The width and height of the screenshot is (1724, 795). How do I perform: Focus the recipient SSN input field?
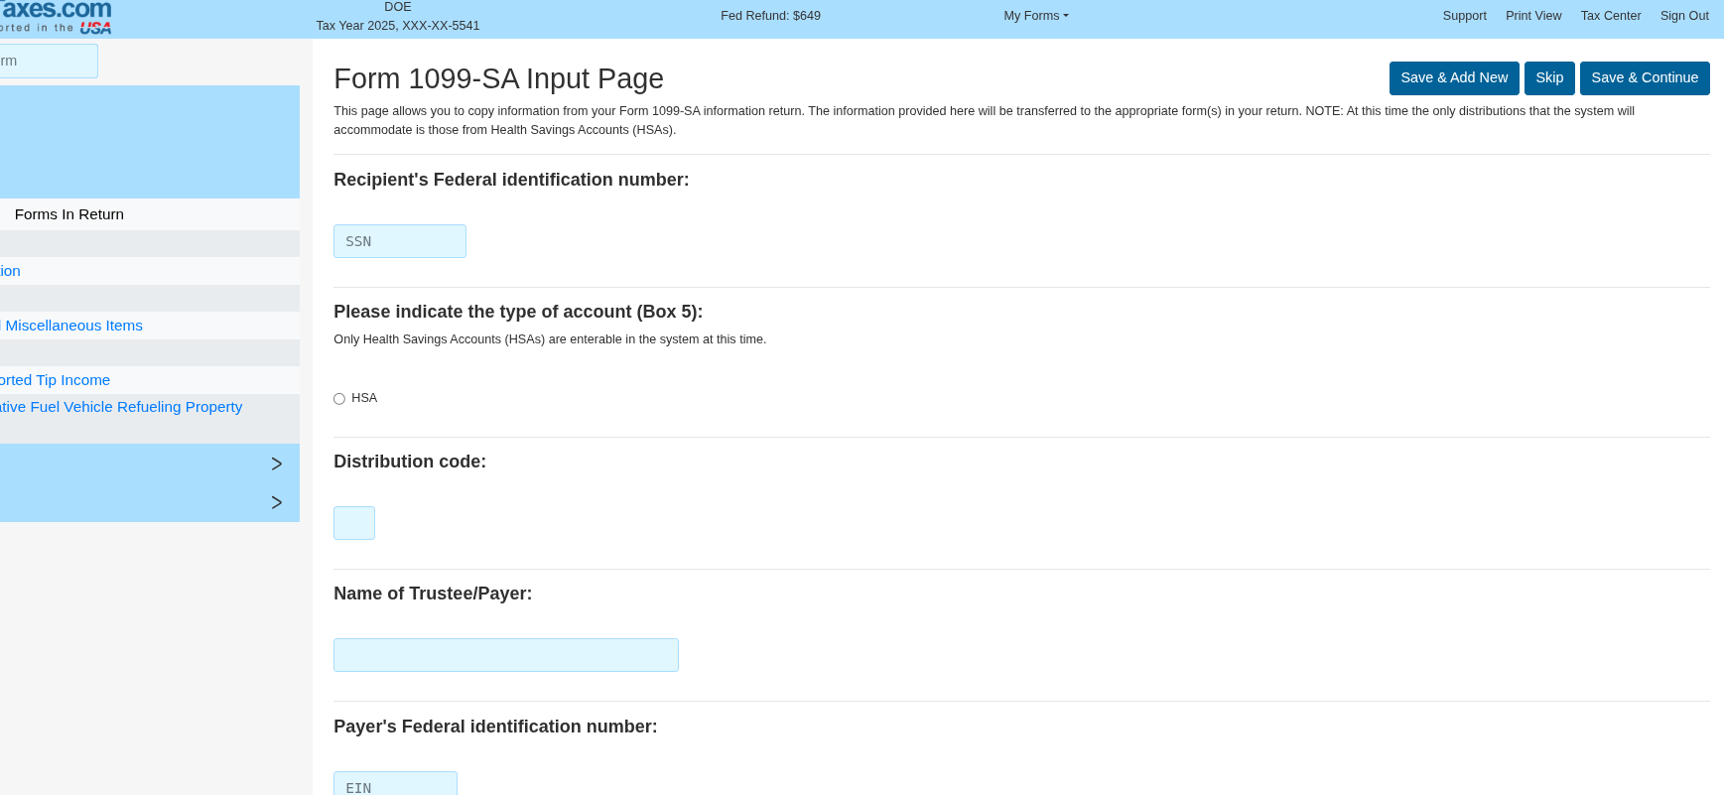pos(400,241)
